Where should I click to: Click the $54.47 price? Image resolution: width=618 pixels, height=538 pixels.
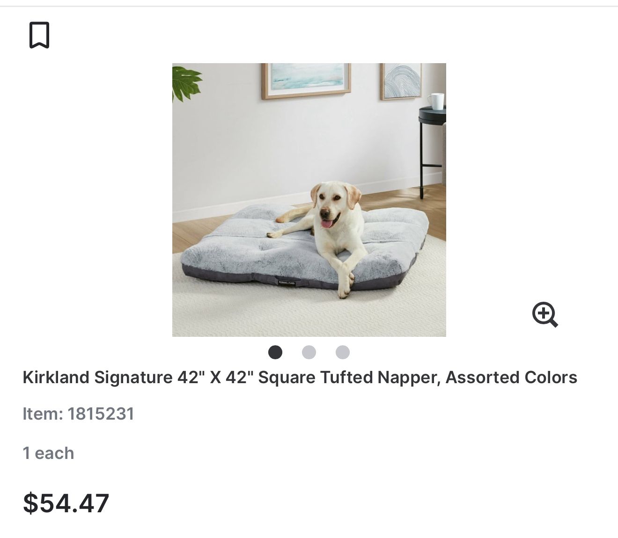pyautogui.click(x=66, y=503)
